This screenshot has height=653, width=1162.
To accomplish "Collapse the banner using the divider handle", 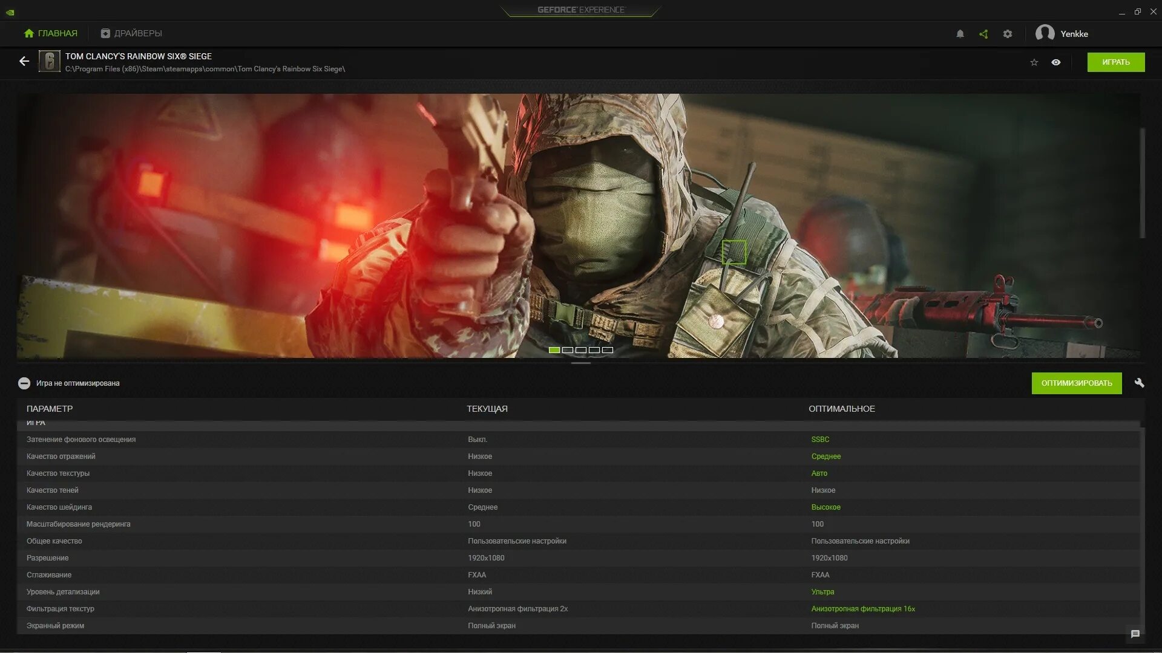I will click(580, 363).
